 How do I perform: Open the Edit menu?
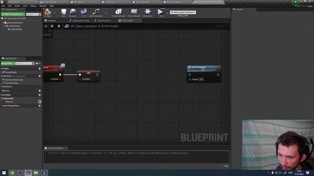[x=10, y=6]
